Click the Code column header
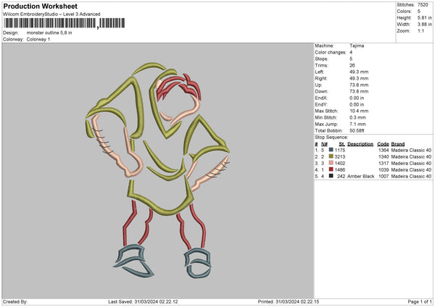This screenshot has width=435, height=307. tap(384, 143)
